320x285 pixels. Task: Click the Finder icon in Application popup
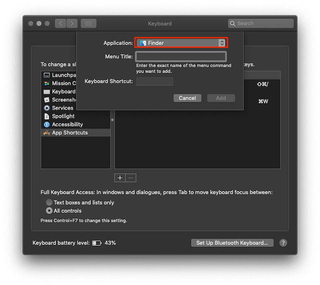pos(143,43)
